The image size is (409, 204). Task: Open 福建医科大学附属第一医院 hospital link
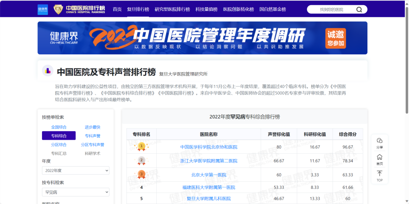coord(209,187)
